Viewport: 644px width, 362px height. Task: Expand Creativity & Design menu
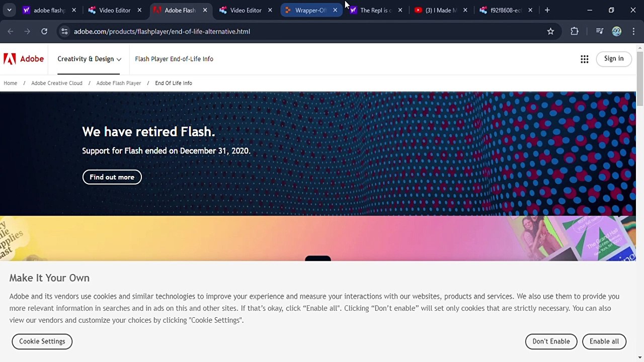(x=89, y=59)
